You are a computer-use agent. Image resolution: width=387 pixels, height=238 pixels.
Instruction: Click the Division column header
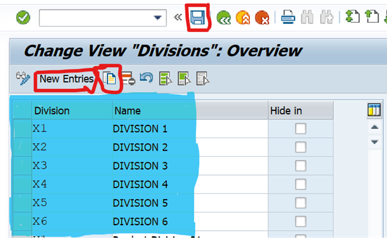(x=52, y=111)
